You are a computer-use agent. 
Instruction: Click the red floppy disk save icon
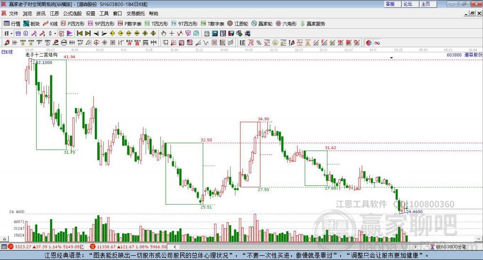tap(231, 34)
